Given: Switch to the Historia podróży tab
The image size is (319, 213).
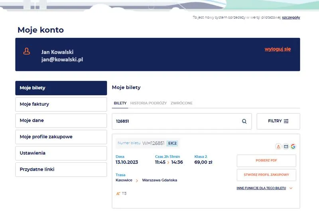Looking at the screenshot, I should [x=148, y=103].
